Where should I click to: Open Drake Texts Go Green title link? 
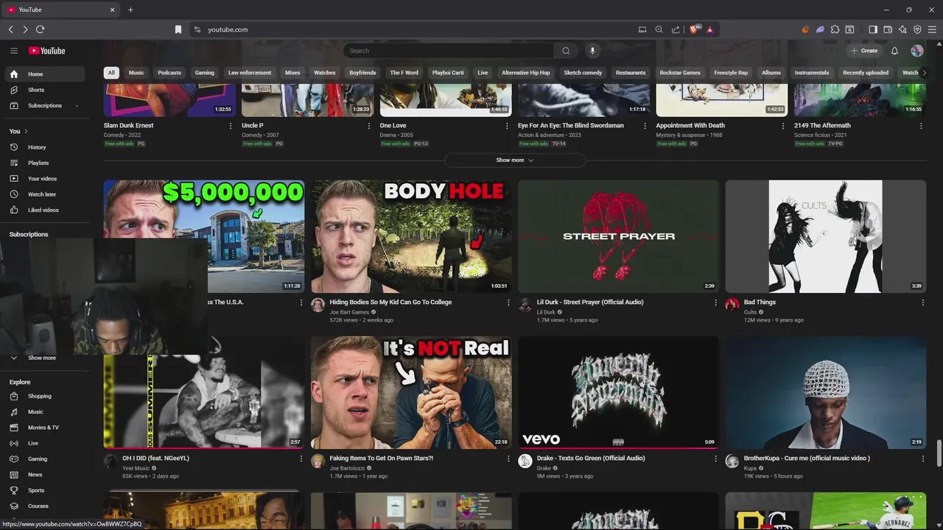[591, 459]
